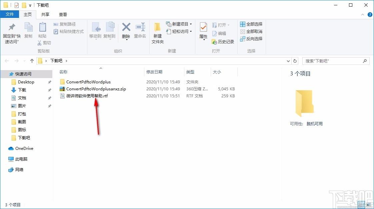Select the Cut scissors command
This screenshot has height=209, width=374.
pos(44,43)
